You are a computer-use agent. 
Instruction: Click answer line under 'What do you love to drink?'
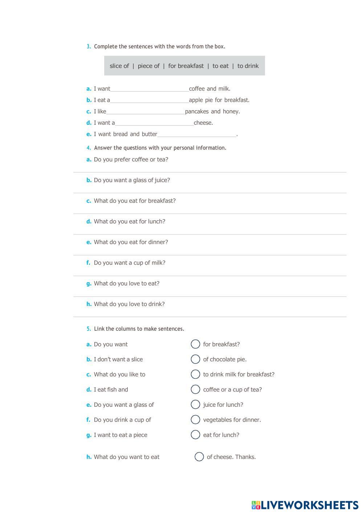[x=210, y=313]
